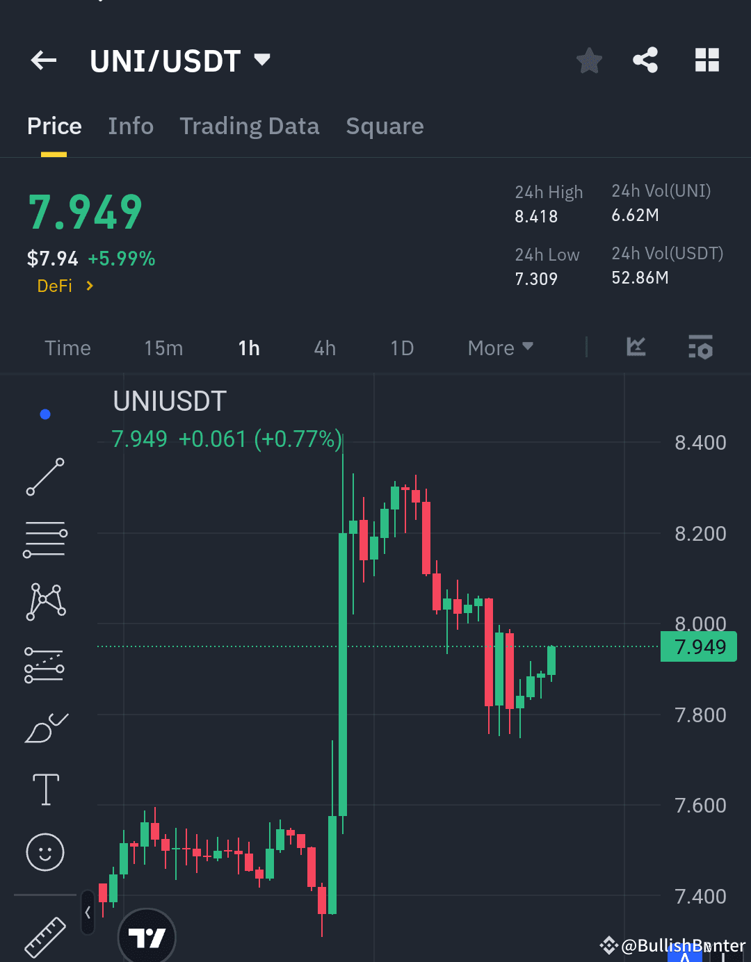Click the back arrow button
Viewport: 751px width, 962px height.
click(x=43, y=60)
